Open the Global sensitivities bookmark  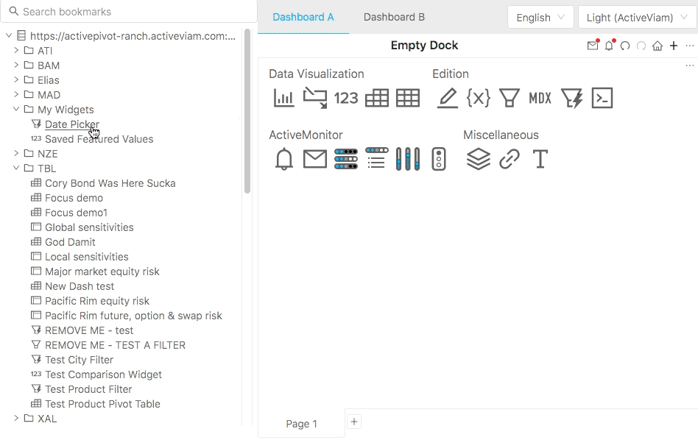click(89, 227)
